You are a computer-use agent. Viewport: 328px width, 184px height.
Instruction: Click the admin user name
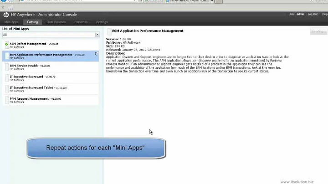[300, 14]
